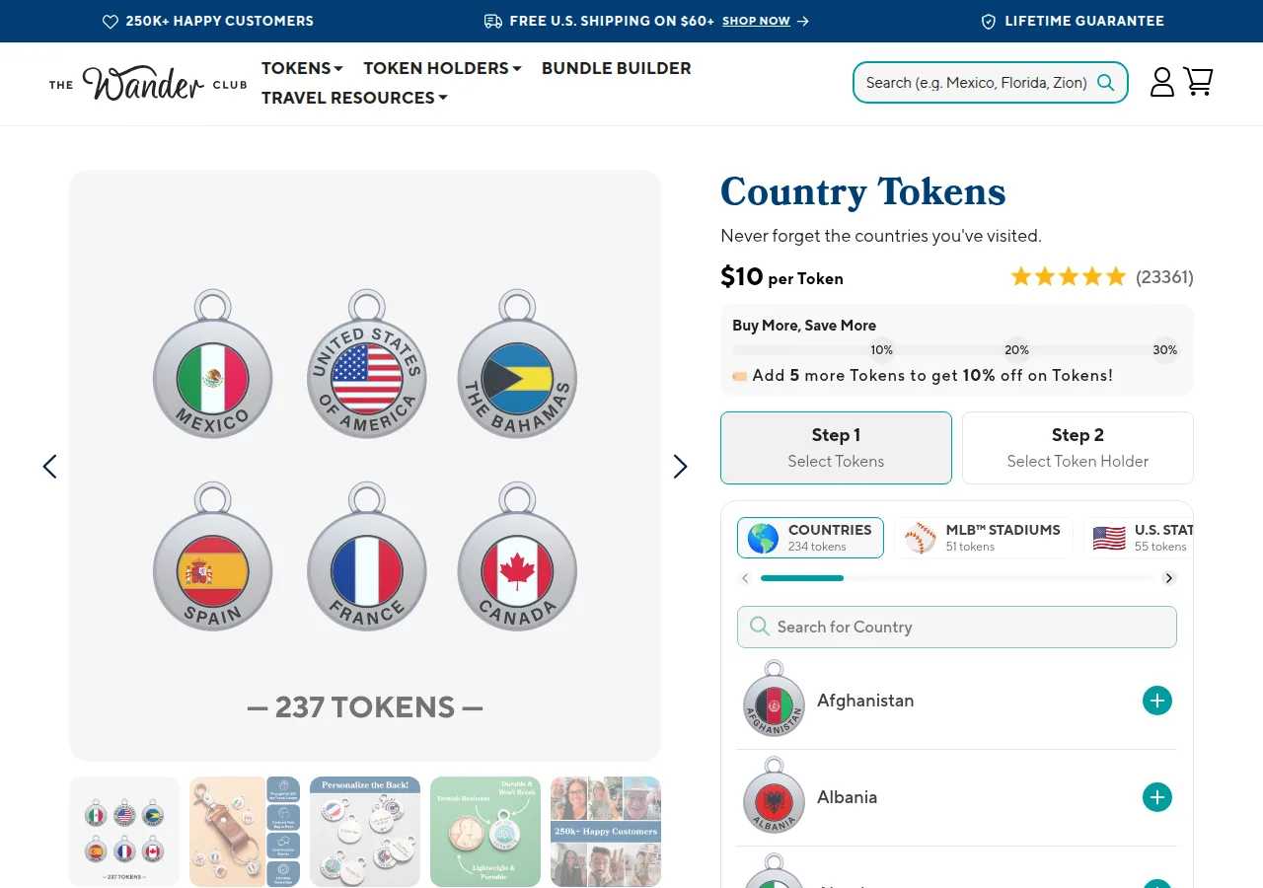The width and height of the screenshot is (1263, 888).
Task: Add Albania token with plus button
Action: pos(1157,797)
